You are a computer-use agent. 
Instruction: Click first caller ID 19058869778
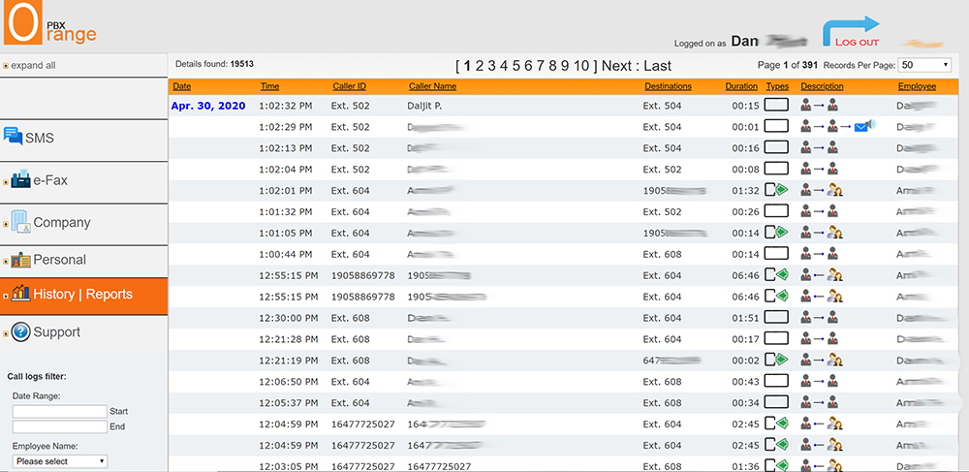pos(362,275)
